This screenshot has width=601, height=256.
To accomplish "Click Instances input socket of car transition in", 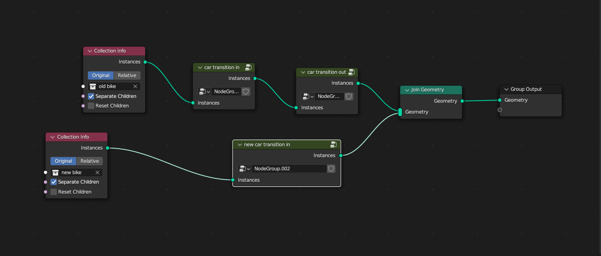I will click(193, 103).
